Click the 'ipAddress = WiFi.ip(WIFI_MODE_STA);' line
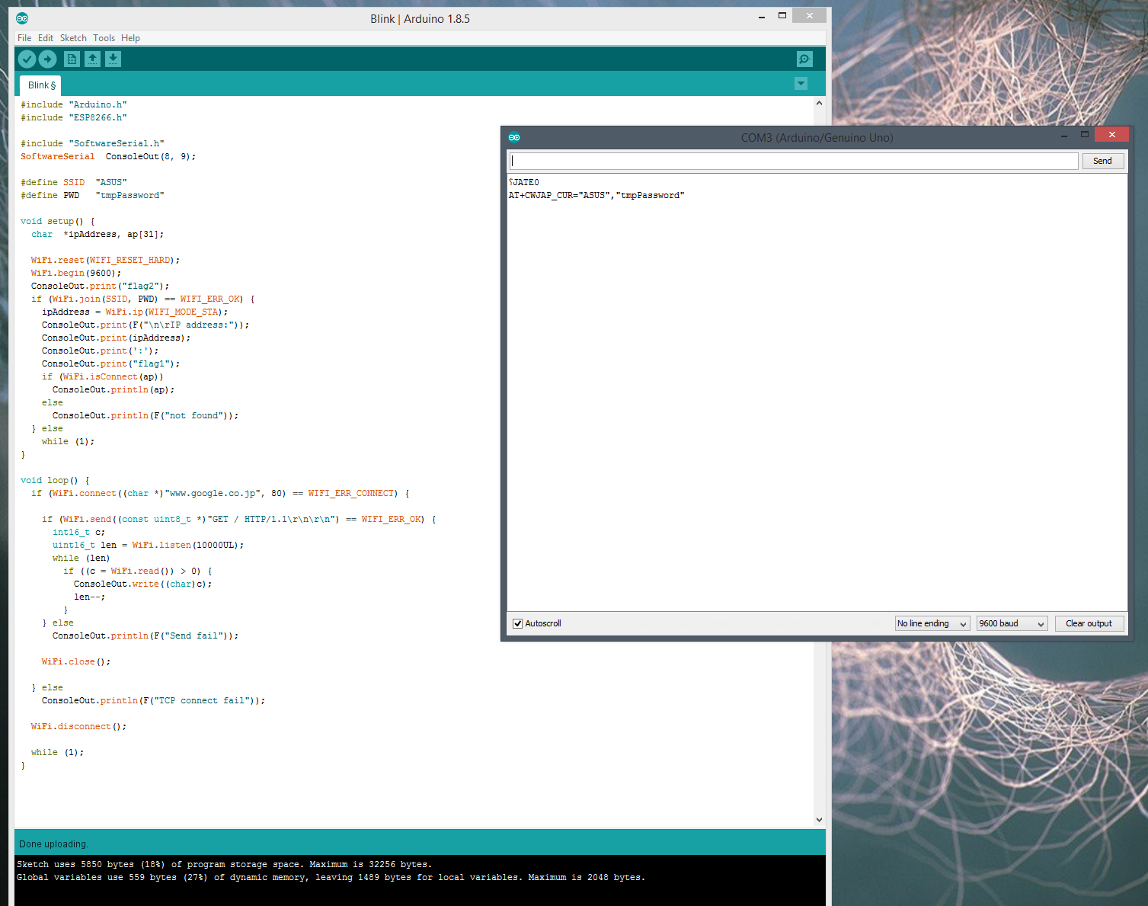Viewport: 1148px width, 906px height. (135, 312)
